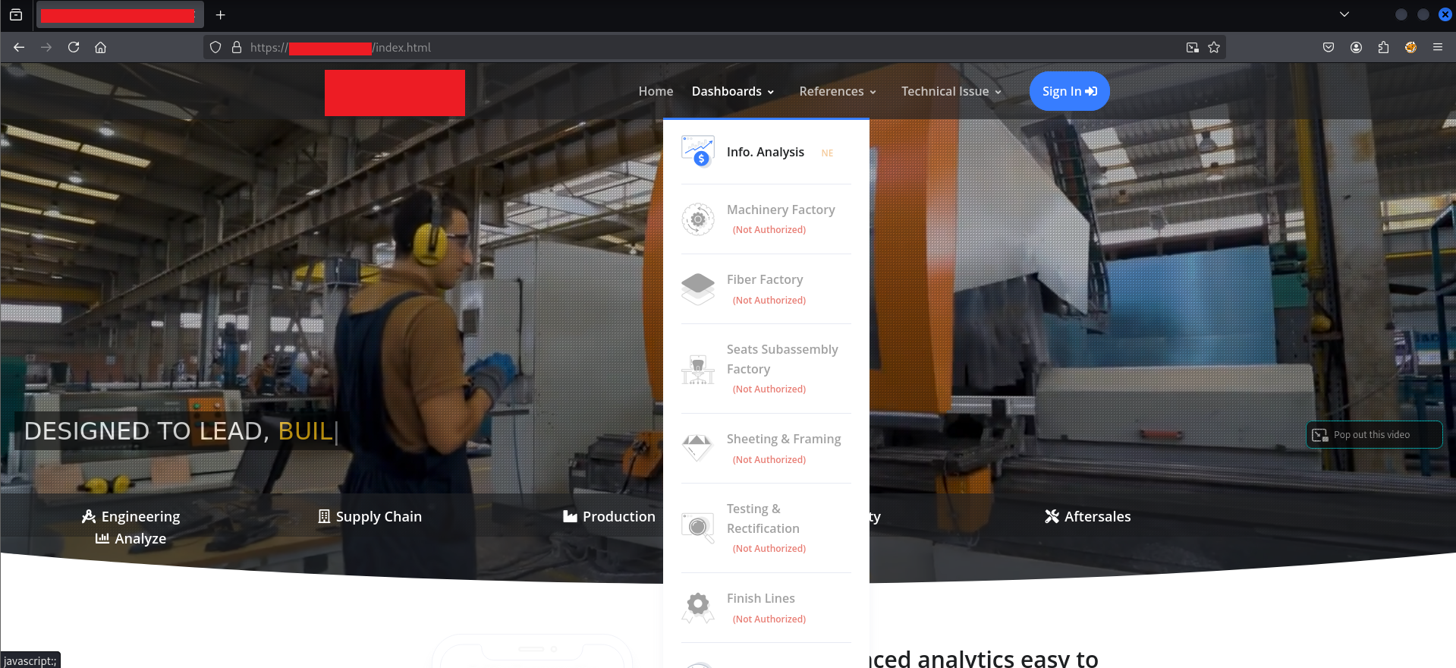The width and height of the screenshot is (1456, 668).
Task: Open a new tab with plus button
Action: click(220, 14)
